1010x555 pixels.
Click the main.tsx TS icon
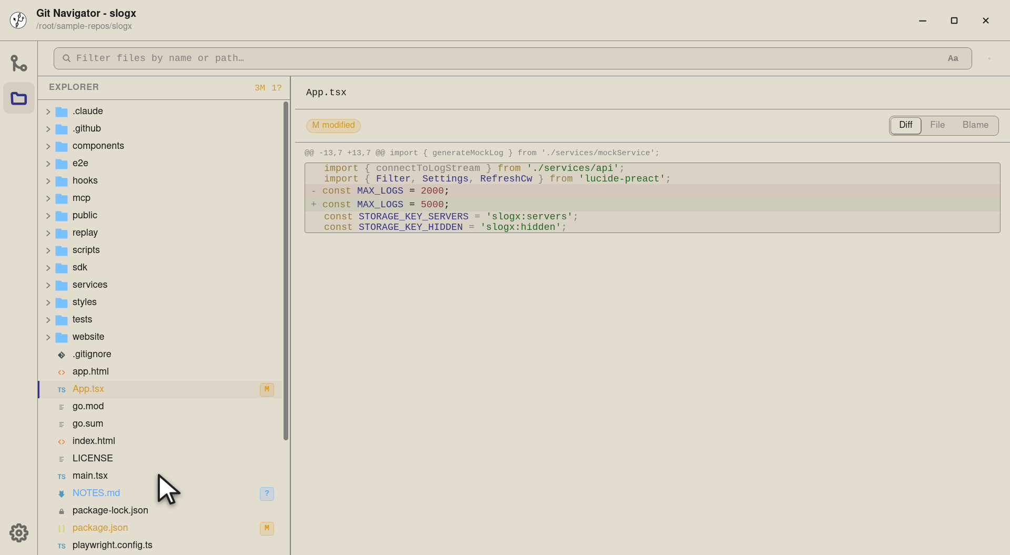click(62, 476)
